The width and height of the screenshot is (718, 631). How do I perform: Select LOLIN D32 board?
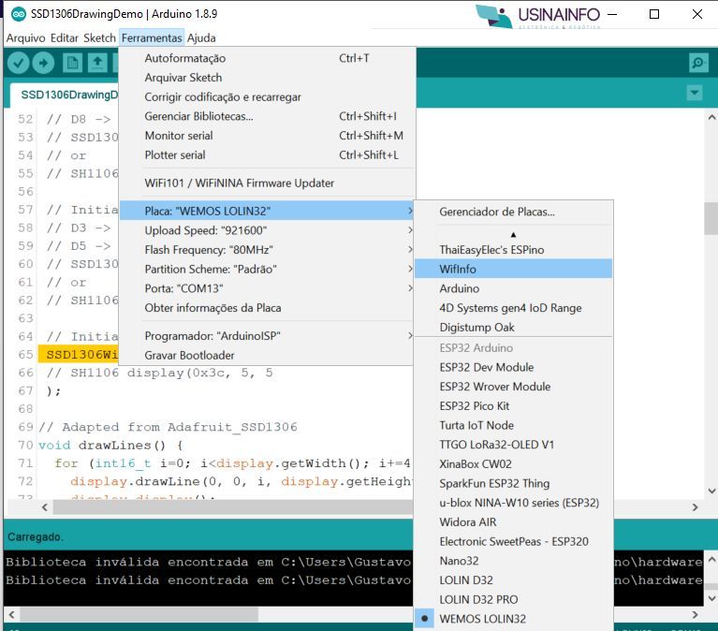click(x=513, y=580)
